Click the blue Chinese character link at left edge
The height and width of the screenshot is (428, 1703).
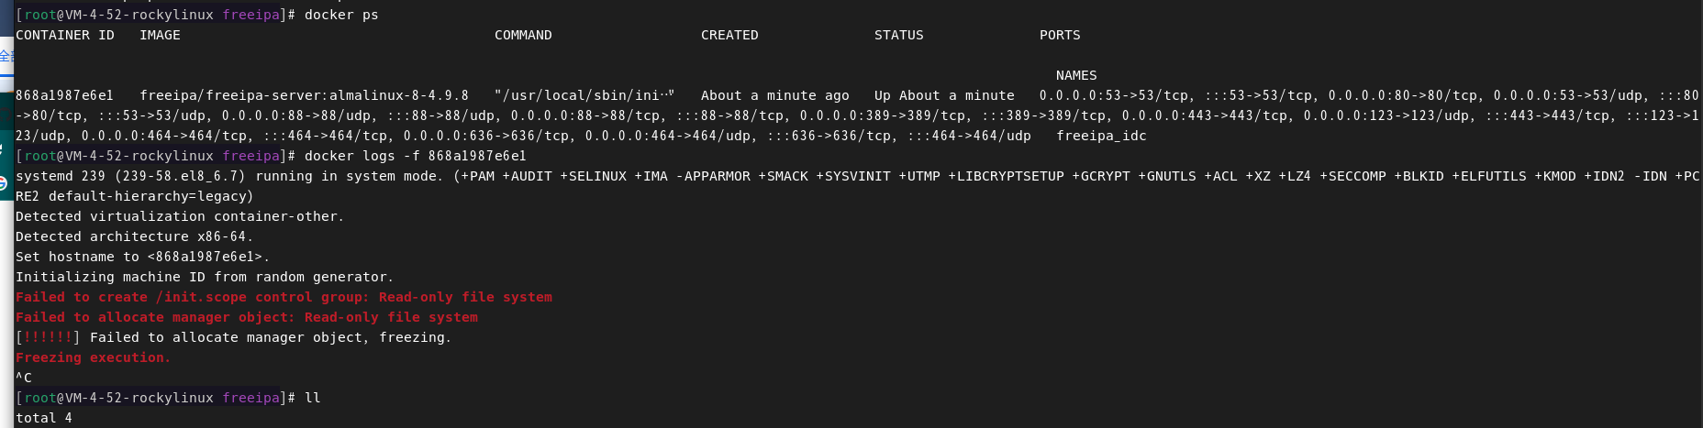(6, 56)
